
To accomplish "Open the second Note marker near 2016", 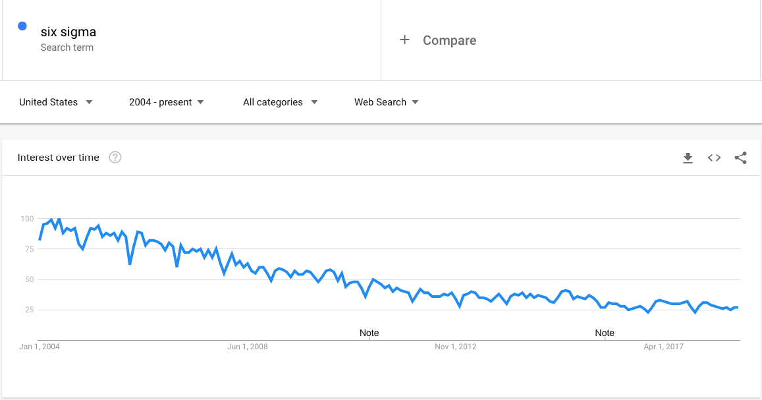I will pos(605,333).
